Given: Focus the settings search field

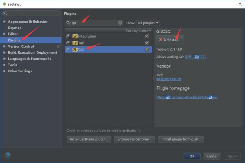Looking at the screenshot, I should (31, 13).
